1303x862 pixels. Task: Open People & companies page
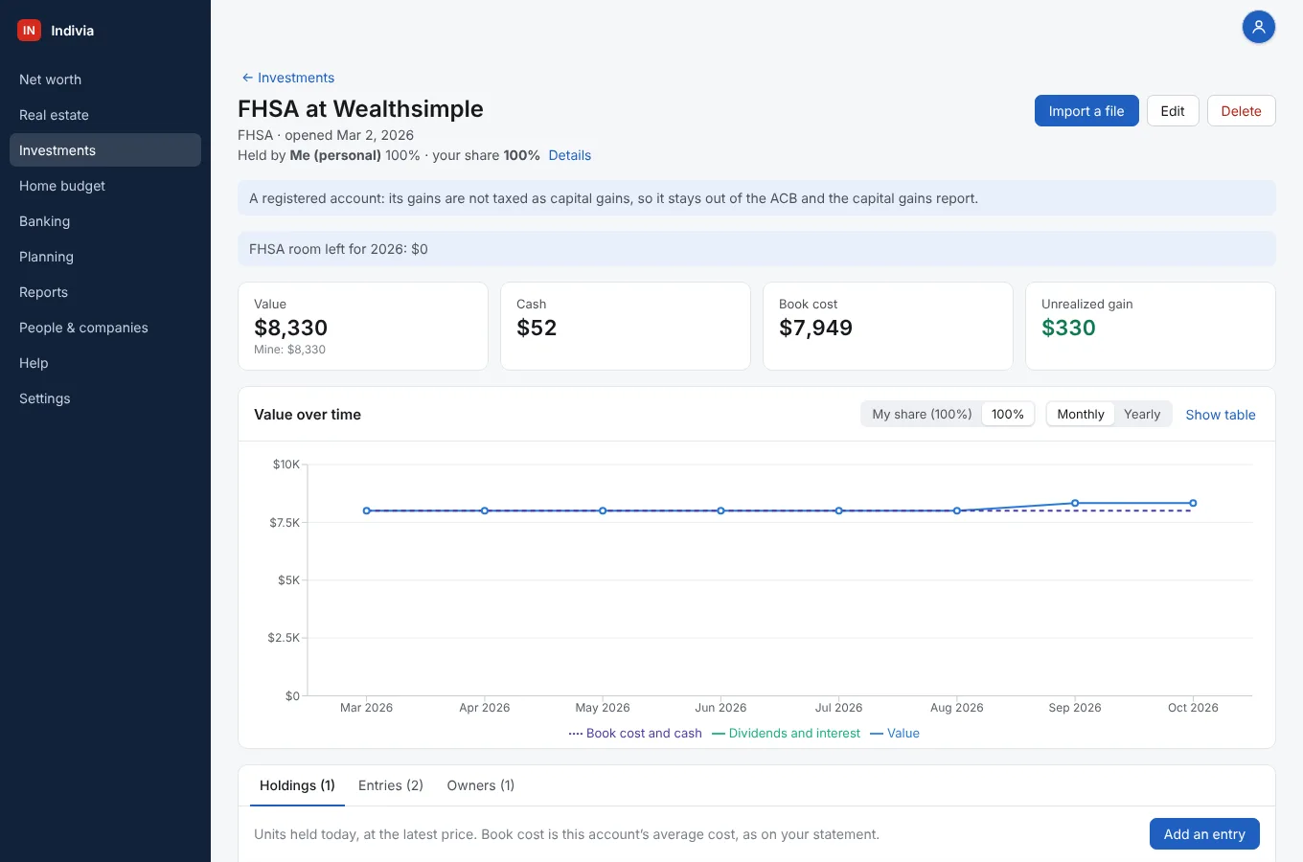105,328
